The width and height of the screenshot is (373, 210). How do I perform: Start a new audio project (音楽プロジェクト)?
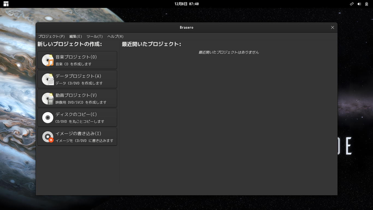point(77,60)
